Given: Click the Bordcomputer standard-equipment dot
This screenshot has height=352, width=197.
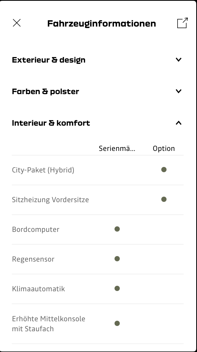Looking at the screenshot, I should 117,229.
